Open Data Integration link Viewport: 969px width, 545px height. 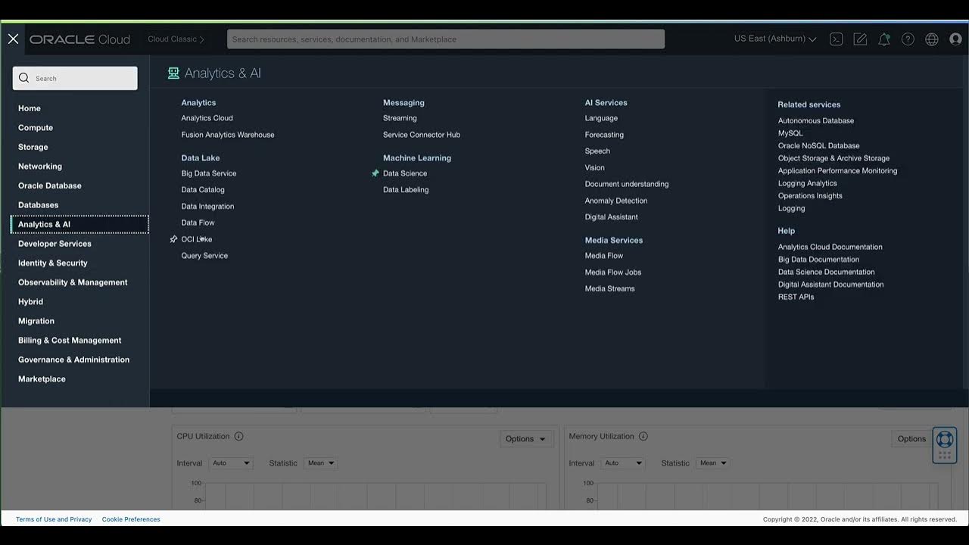pyautogui.click(x=207, y=207)
